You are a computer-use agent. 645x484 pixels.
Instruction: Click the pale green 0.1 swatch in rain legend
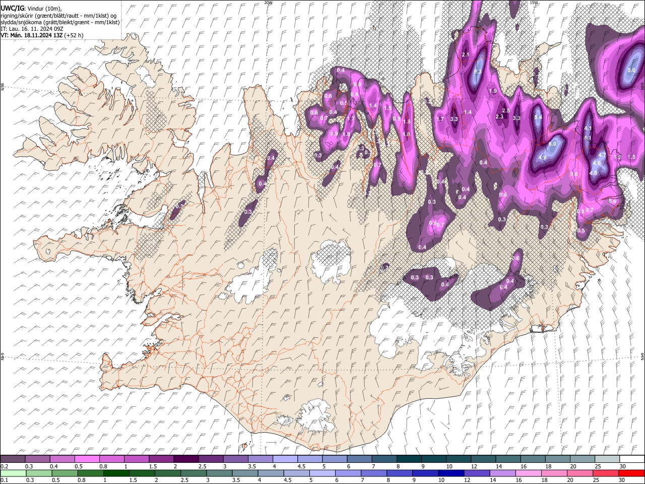pyautogui.click(x=13, y=473)
